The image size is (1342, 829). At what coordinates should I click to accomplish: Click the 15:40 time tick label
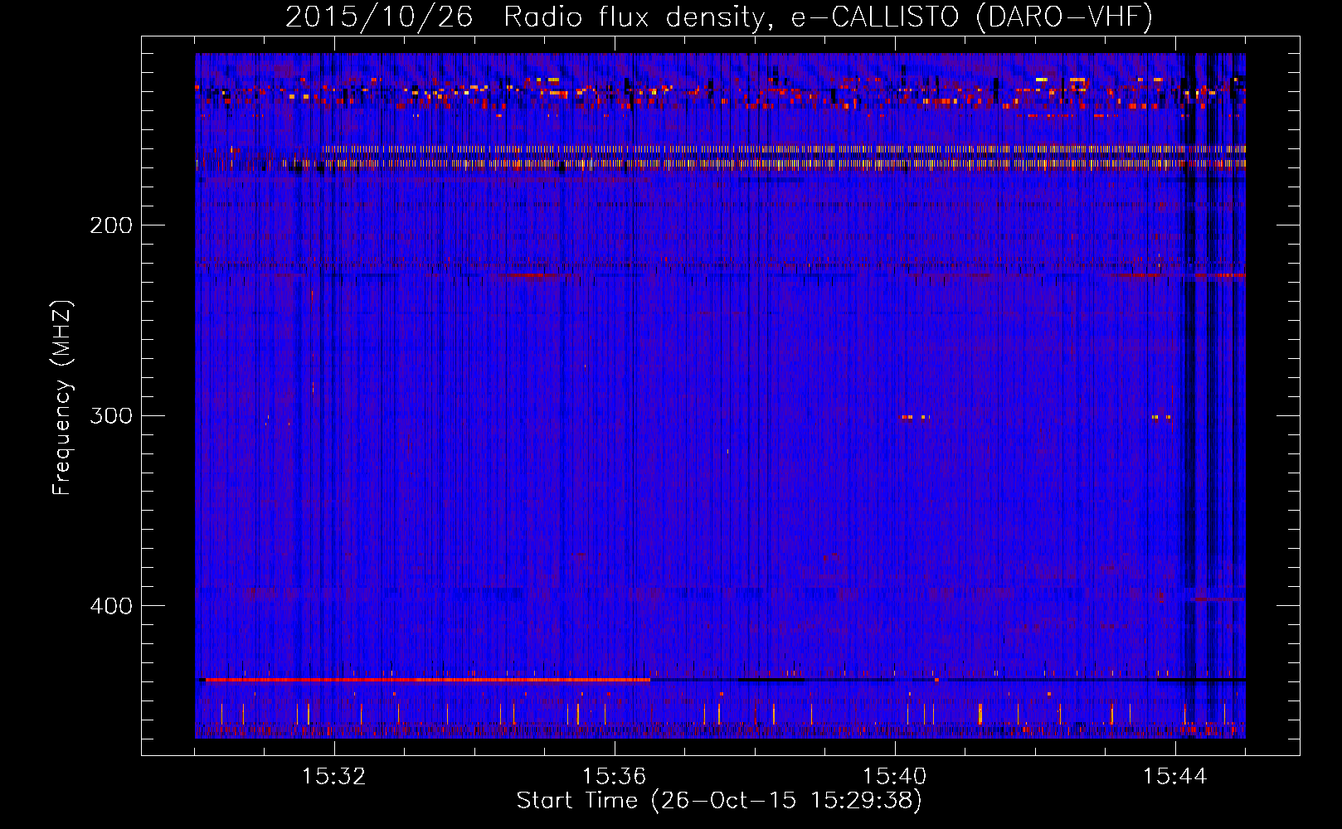(895, 777)
